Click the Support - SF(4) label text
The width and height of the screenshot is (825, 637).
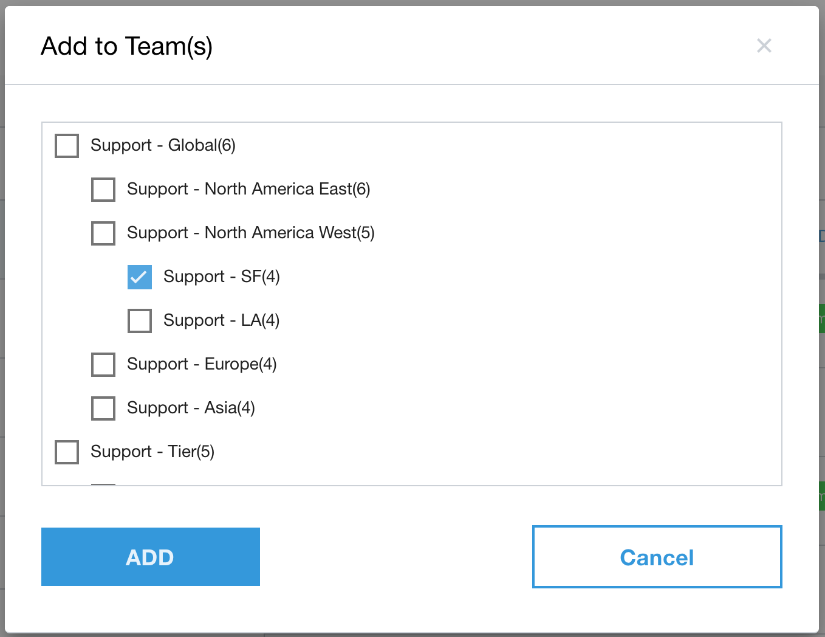click(x=221, y=277)
